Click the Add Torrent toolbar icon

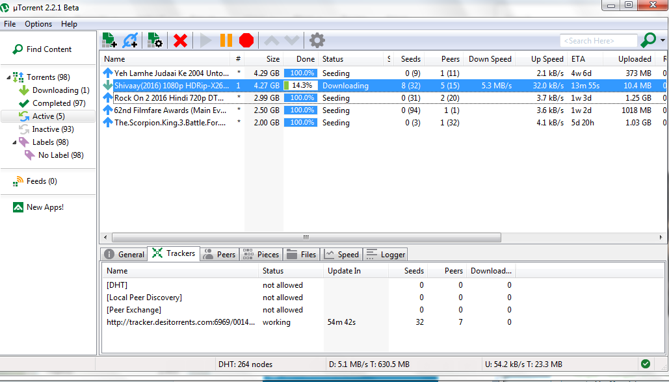(109, 41)
